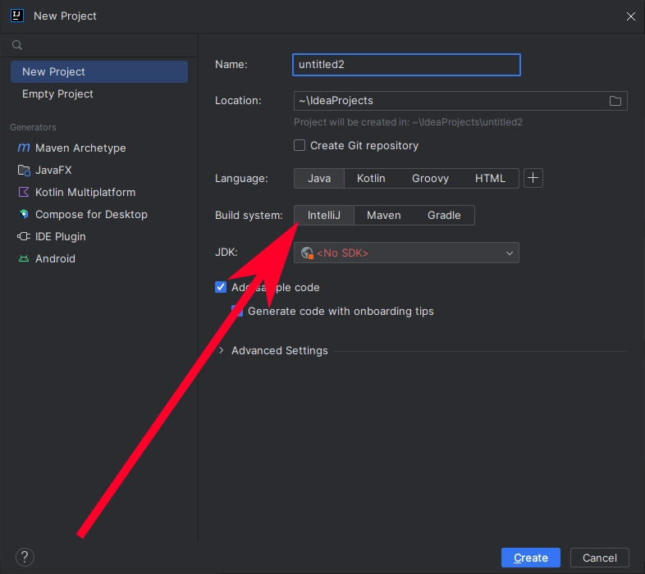The height and width of the screenshot is (574, 645).
Task: Click the Create button
Action: coord(531,558)
